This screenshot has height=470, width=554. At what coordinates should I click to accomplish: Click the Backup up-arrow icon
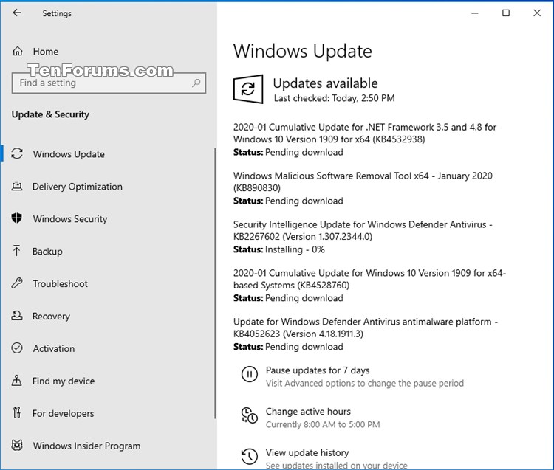16,251
